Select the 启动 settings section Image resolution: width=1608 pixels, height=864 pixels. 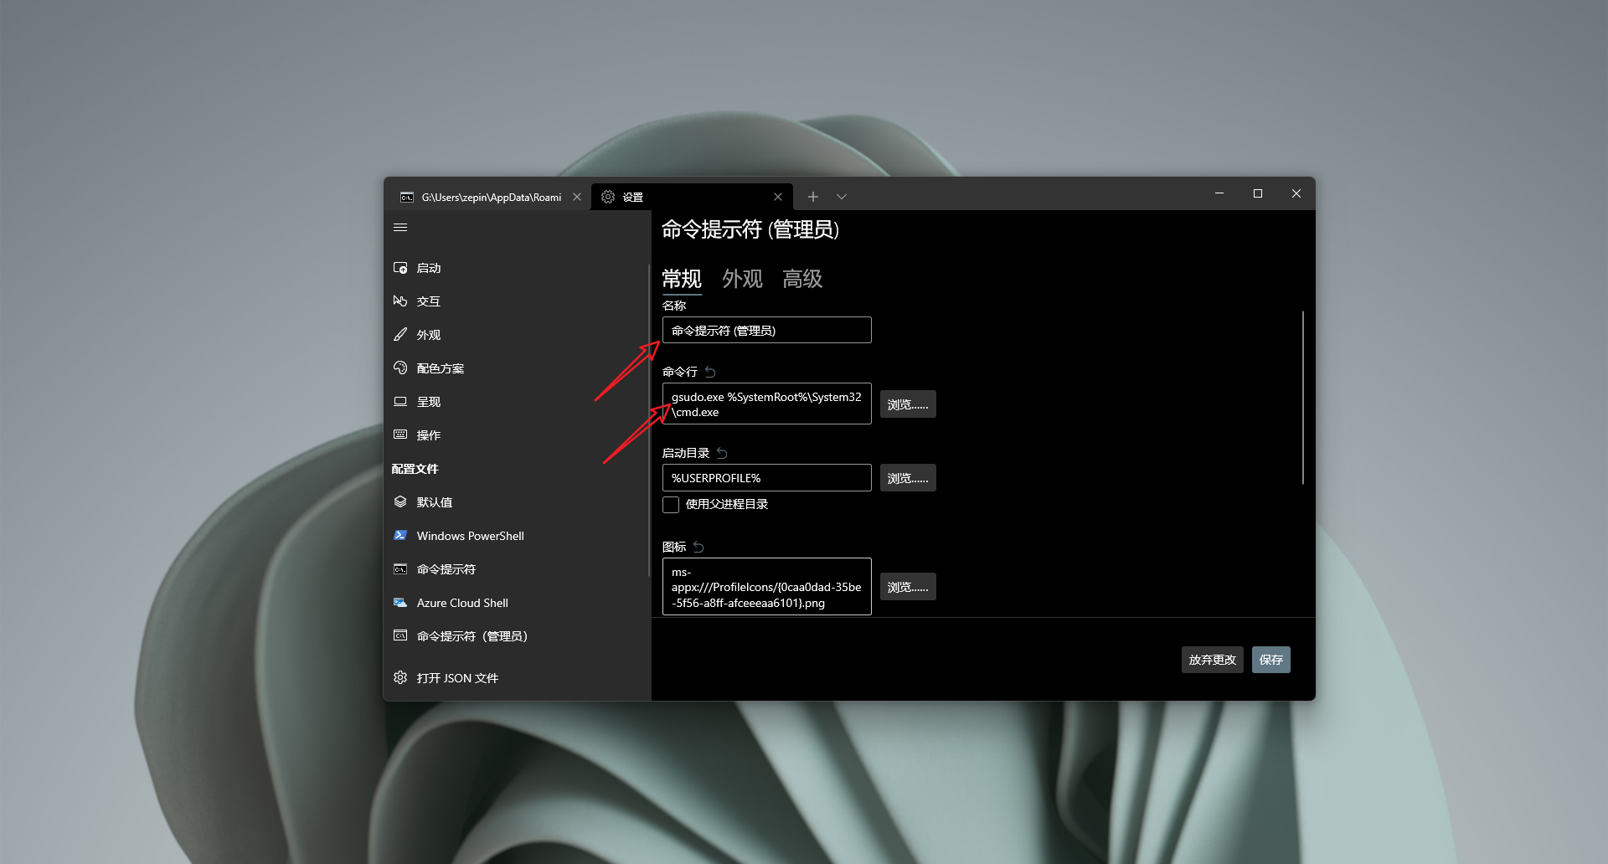pos(429,268)
